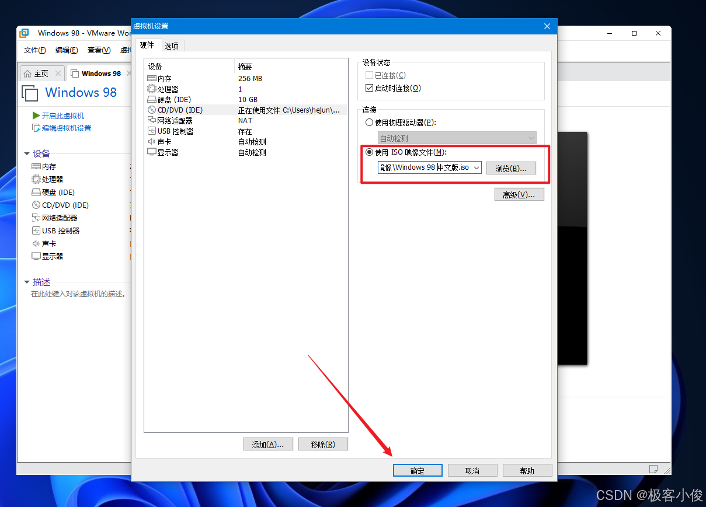This screenshot has width=706, height=507.
Task: Click network adapter icon in main window device panel
Action: coord(36,218)
